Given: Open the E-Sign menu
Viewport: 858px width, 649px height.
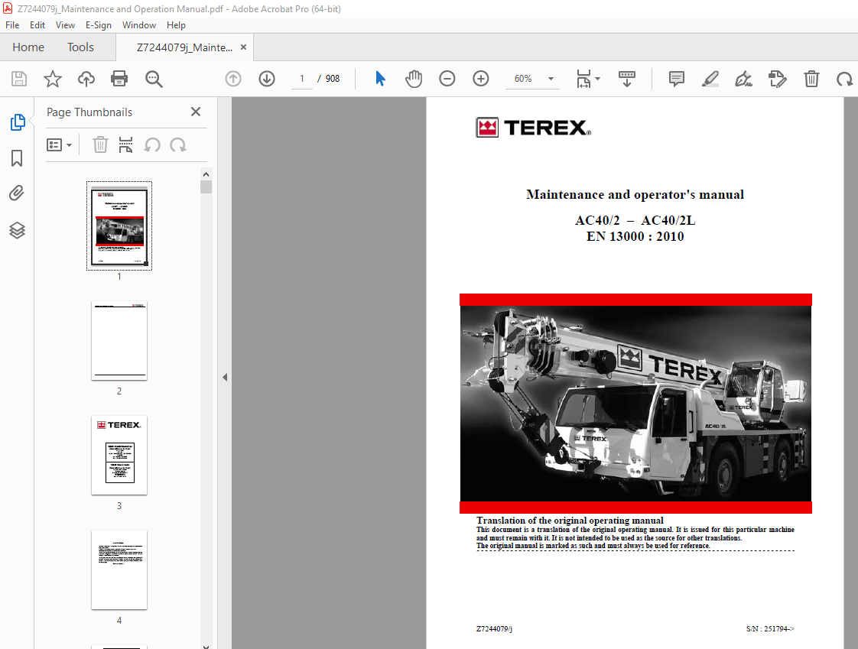Looking at the screenshot, I should click(x=99, y=25).
